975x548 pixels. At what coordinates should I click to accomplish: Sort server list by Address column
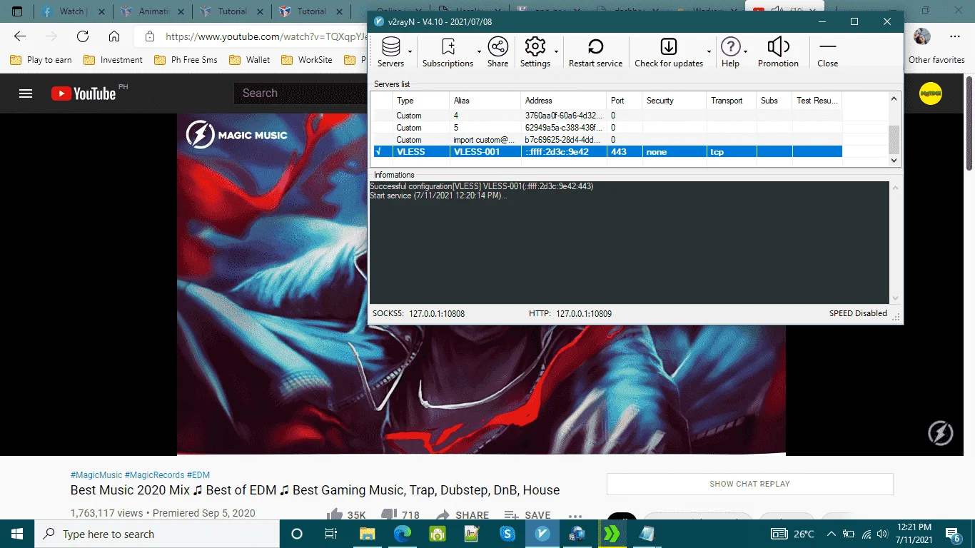tap(564, 101)
